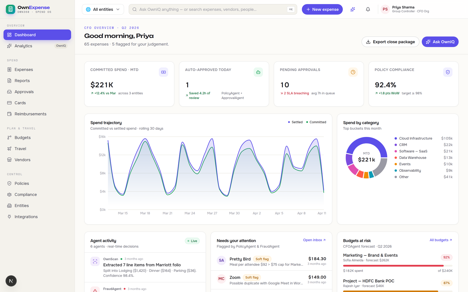This screenshot has width=468, height=292.
Task: Click the Compliance scales icon
Action: [x=9, y=194]
